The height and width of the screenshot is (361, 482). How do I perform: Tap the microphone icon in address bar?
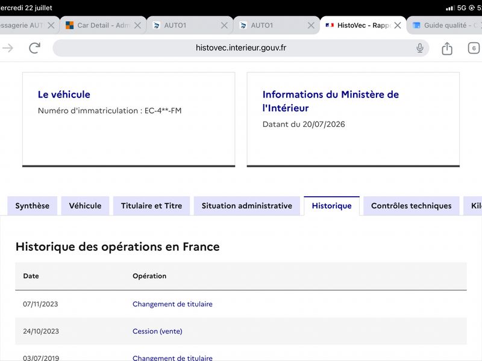point(419,48)
